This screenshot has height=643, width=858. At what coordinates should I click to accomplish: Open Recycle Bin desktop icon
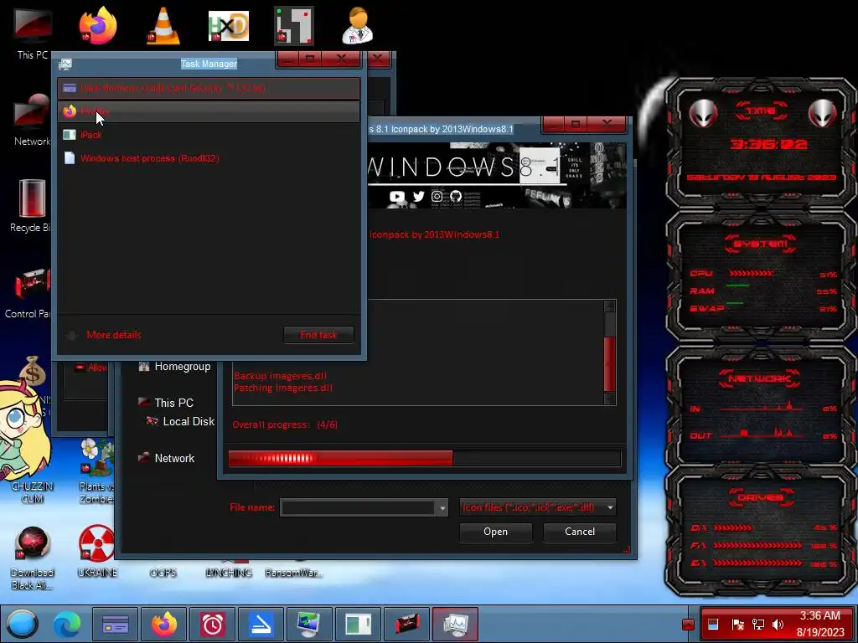point(31,206)
